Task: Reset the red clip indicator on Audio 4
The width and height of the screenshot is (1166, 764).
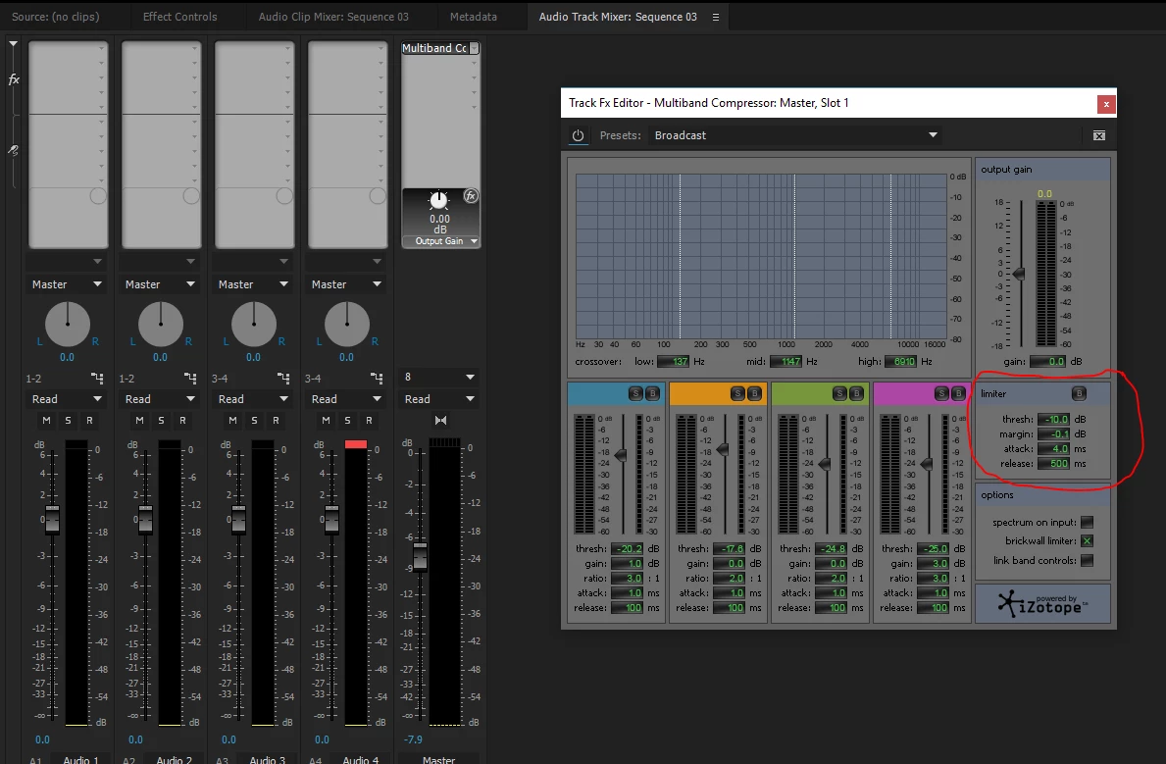Action: click(x=355, y=444)
